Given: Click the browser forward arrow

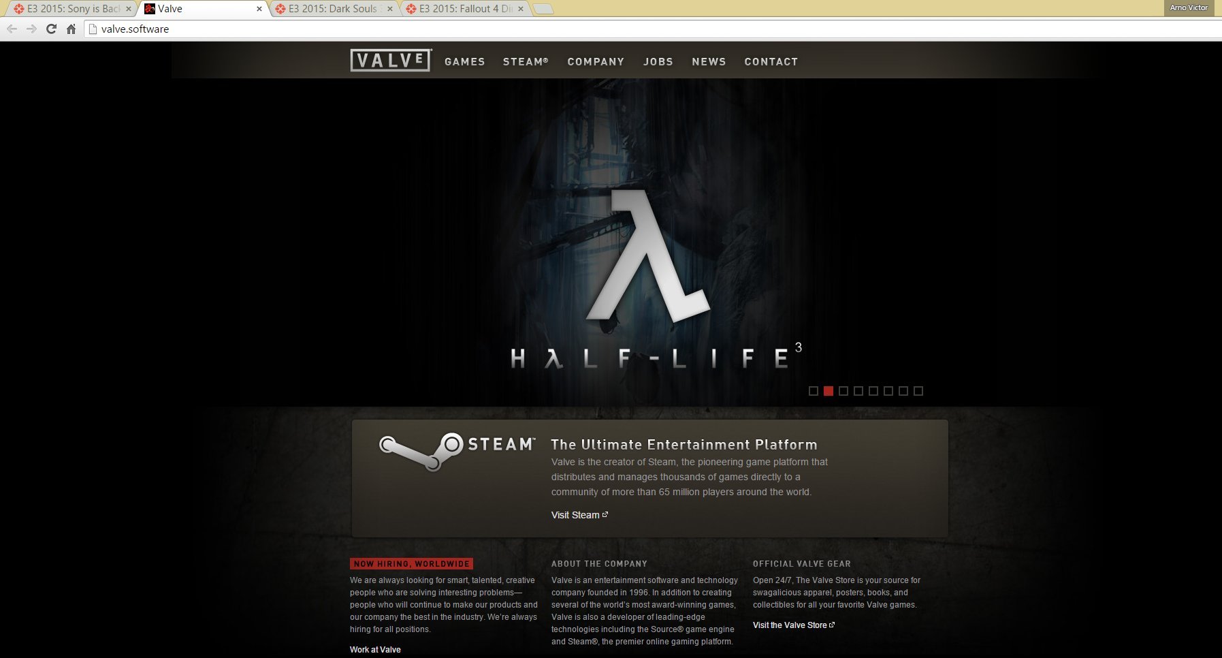Looking at the screenshot, I should [31, 29].
